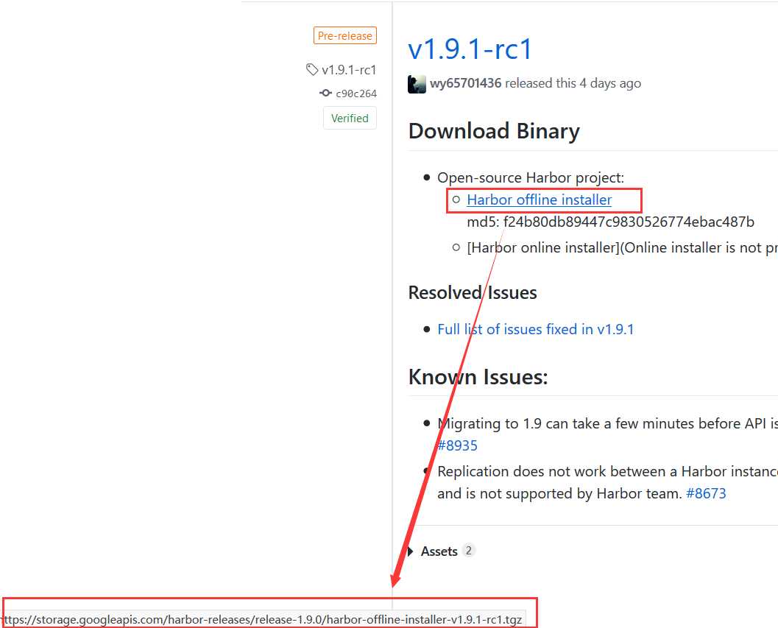Click the Download Binary heading
Image resolution: width=778 pixels, height=628 pixels.
click(494, 131)
